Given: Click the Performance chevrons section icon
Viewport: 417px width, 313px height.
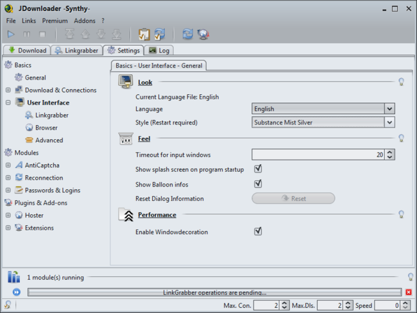Looking at the screenshot, I should click(x=126, y=215).
